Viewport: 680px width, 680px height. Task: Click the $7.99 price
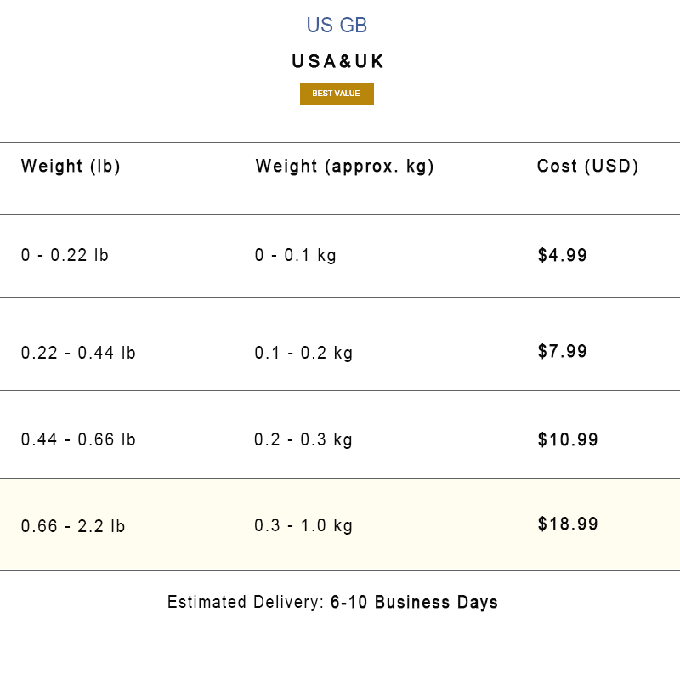pyautogui.click(x=562, y=351)
